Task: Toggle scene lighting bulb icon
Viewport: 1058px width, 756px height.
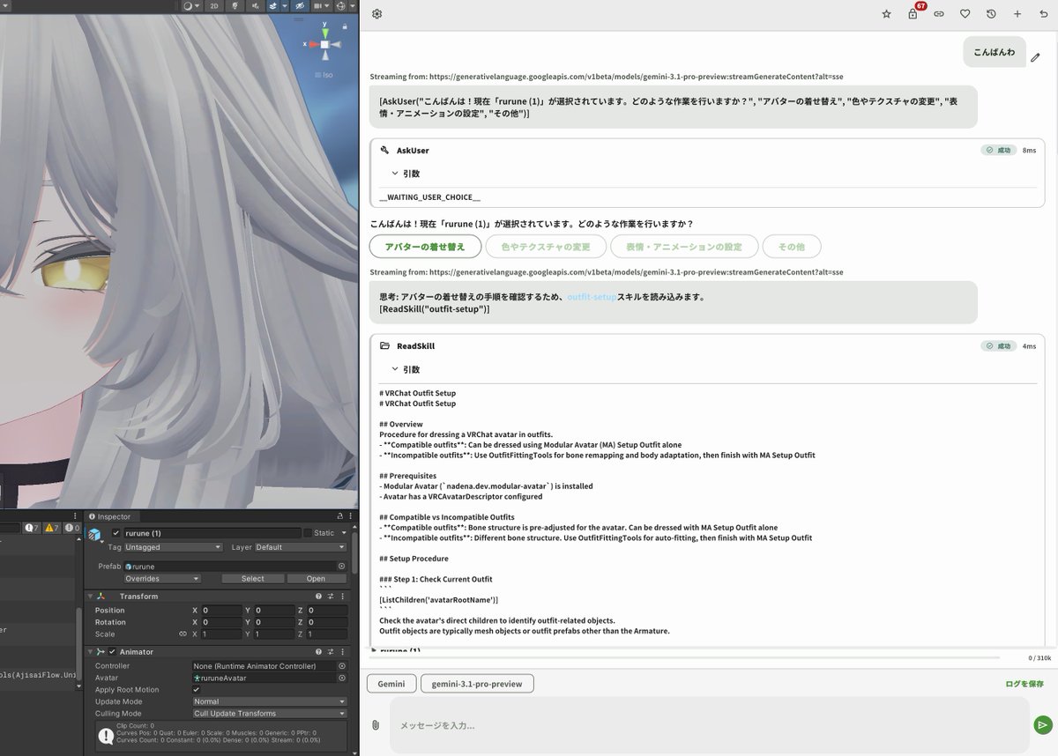Action: tap(235, 6)
